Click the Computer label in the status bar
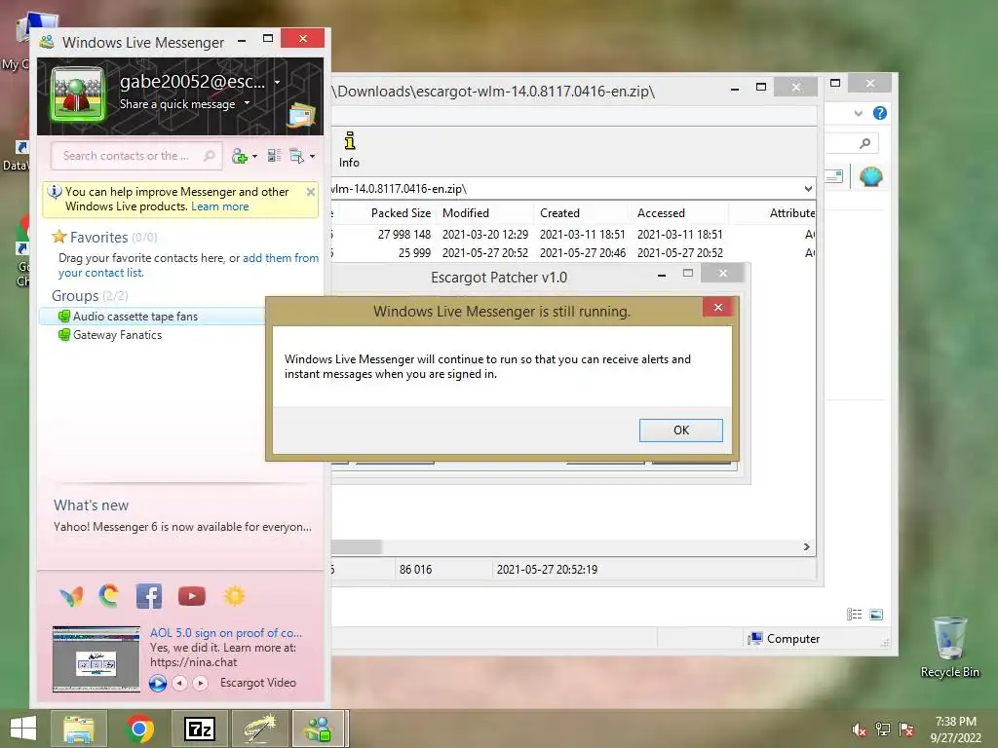The width and height of the screenshot is (998, 748). click(x=793, y=639)
